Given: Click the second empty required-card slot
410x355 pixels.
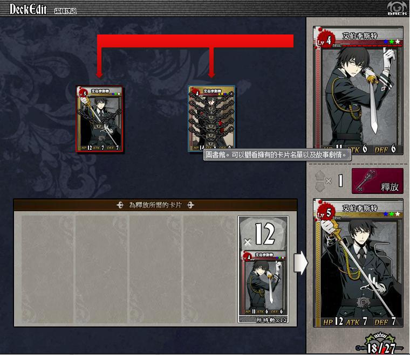Looking at the screenshot, I should [x=102, y=269].
